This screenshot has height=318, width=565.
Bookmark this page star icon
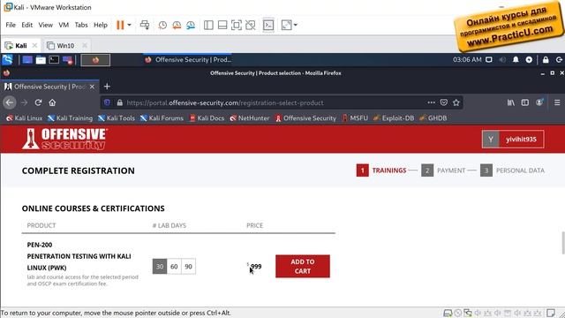click(x=456, y=102)
